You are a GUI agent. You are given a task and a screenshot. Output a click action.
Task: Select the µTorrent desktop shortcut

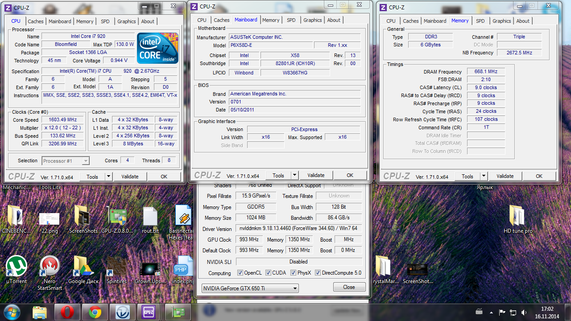pos(17,266)
